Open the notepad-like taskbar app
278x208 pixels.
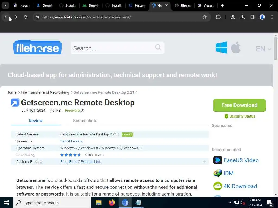pos(138,203)
